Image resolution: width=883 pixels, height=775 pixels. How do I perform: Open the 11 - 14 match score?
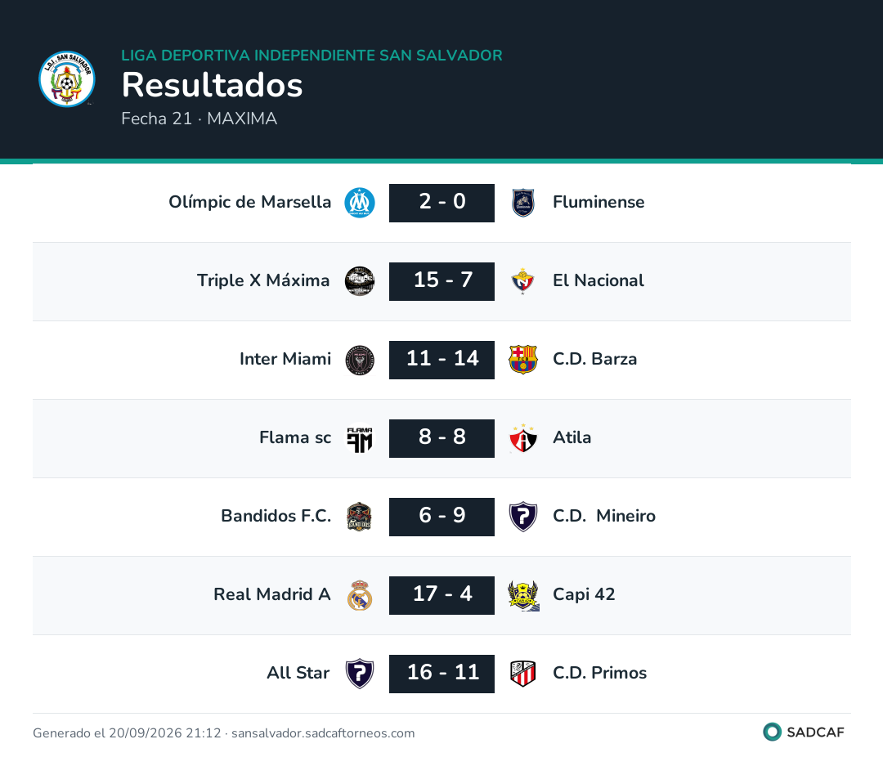[x=442, y=360]
